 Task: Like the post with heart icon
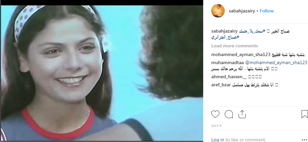click(x=215, y=114)
